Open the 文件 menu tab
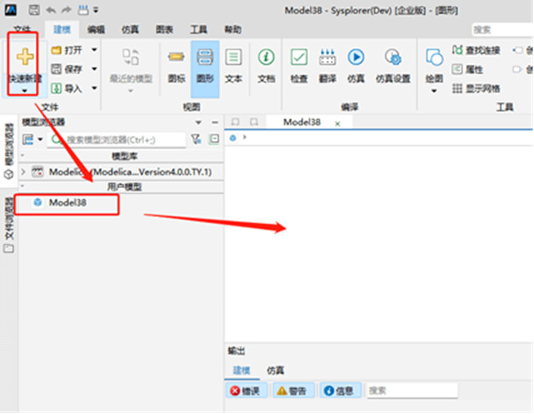The image size is (534, 414). (x=22, y=30)
